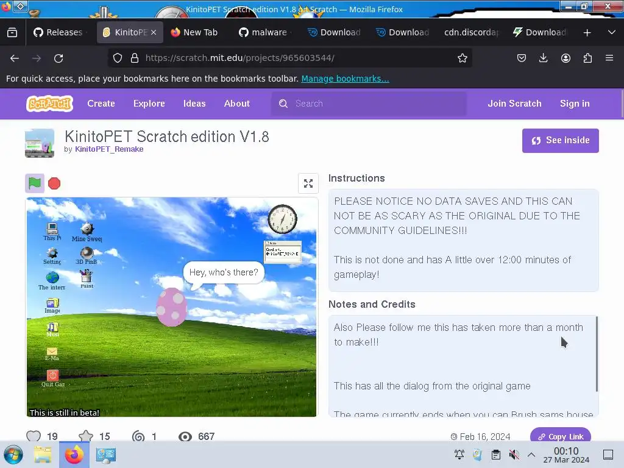
Task: Toggle muted volume in system tray
Action: click(x=514, y=455)
